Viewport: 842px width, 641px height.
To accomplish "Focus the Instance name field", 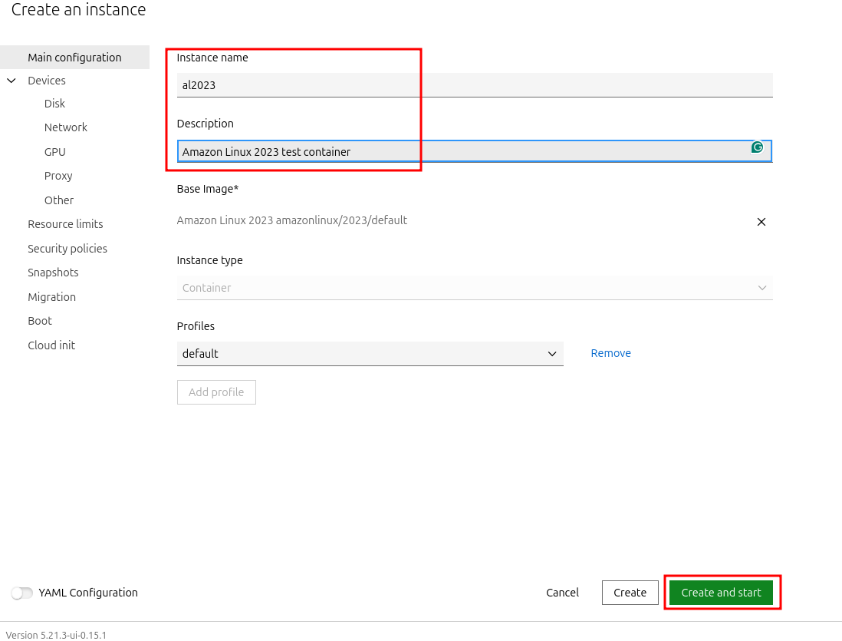I will [475, 85].
